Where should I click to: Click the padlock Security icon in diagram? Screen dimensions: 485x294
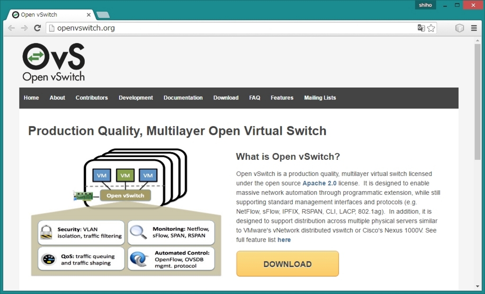[46, 232]
